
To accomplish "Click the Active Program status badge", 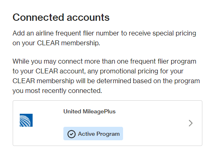I will (x=93, y=133).
